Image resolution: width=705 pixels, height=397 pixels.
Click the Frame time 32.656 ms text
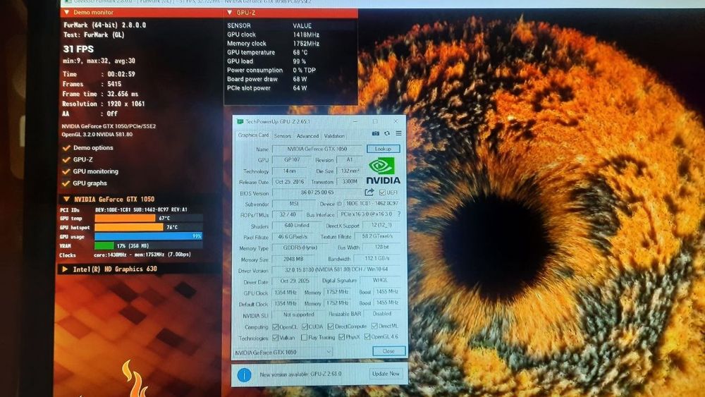point(100,94)
